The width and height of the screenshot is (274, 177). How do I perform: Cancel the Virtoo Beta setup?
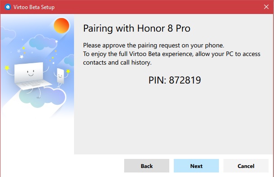click(x=246, y=166)
